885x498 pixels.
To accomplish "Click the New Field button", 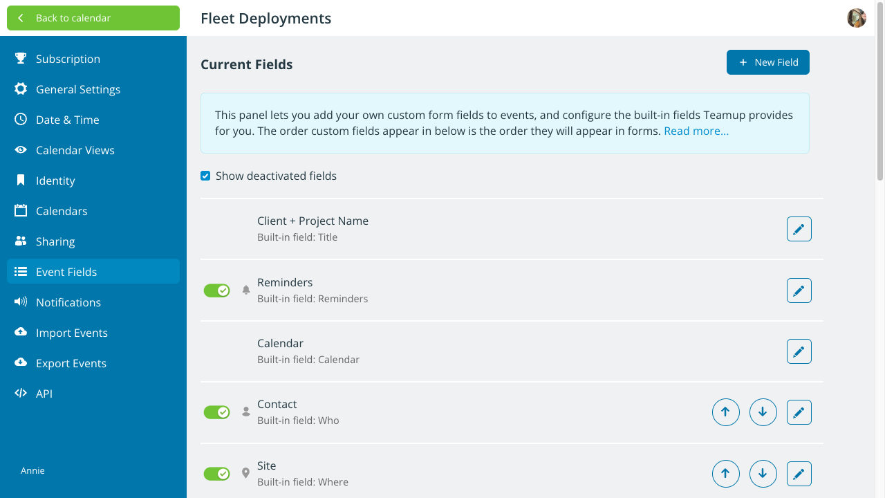I will click(x=767, y=62).
